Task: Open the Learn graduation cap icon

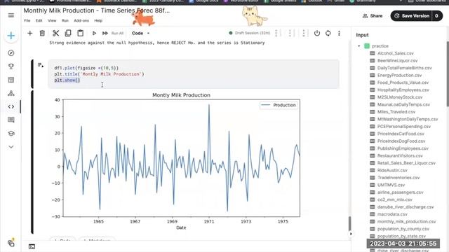Action: [11, 134]
